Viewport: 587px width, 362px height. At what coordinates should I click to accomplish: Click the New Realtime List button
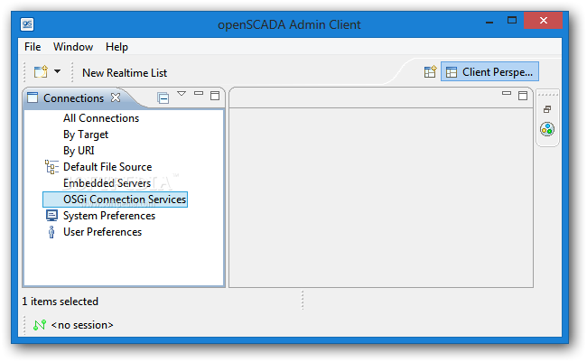pyautogui.click(x=125, y=73)
